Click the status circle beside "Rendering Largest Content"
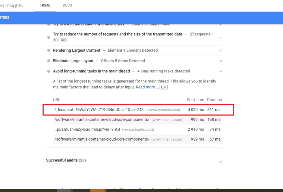 [48, 50]
